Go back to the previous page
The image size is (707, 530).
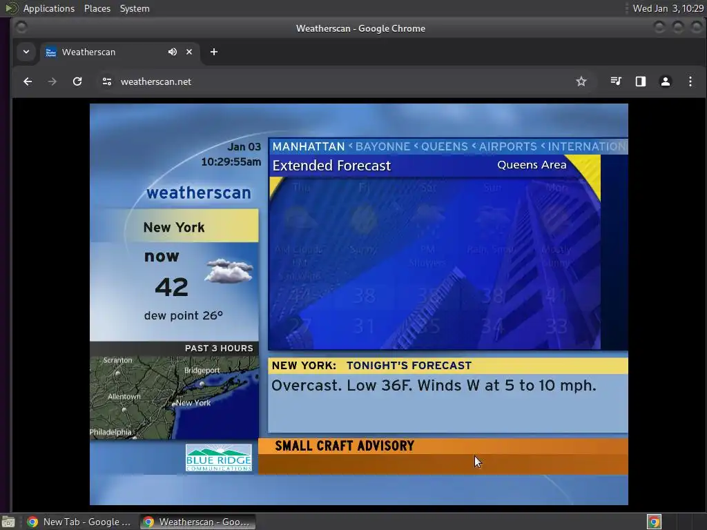click(x=28, y=81)
